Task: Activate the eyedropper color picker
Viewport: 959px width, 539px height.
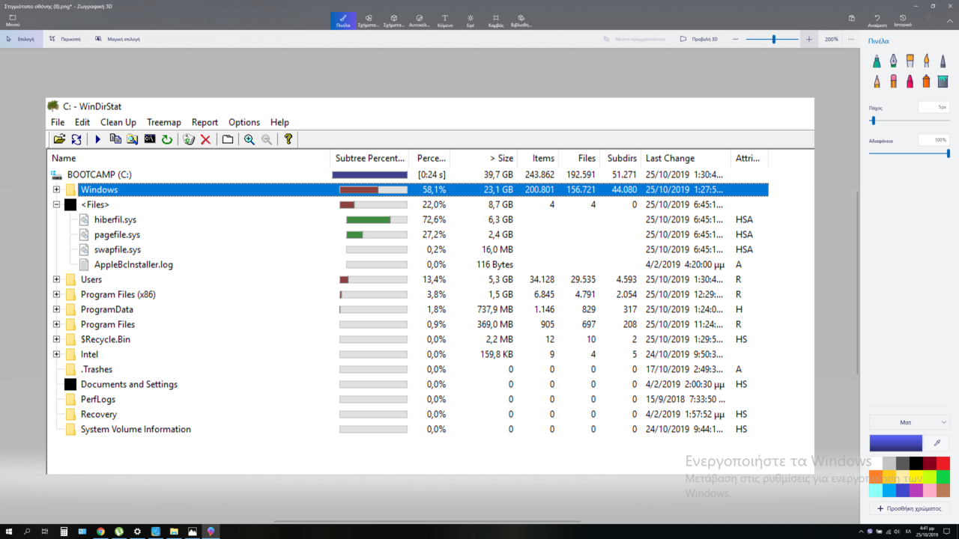Action: click(937, 443)
